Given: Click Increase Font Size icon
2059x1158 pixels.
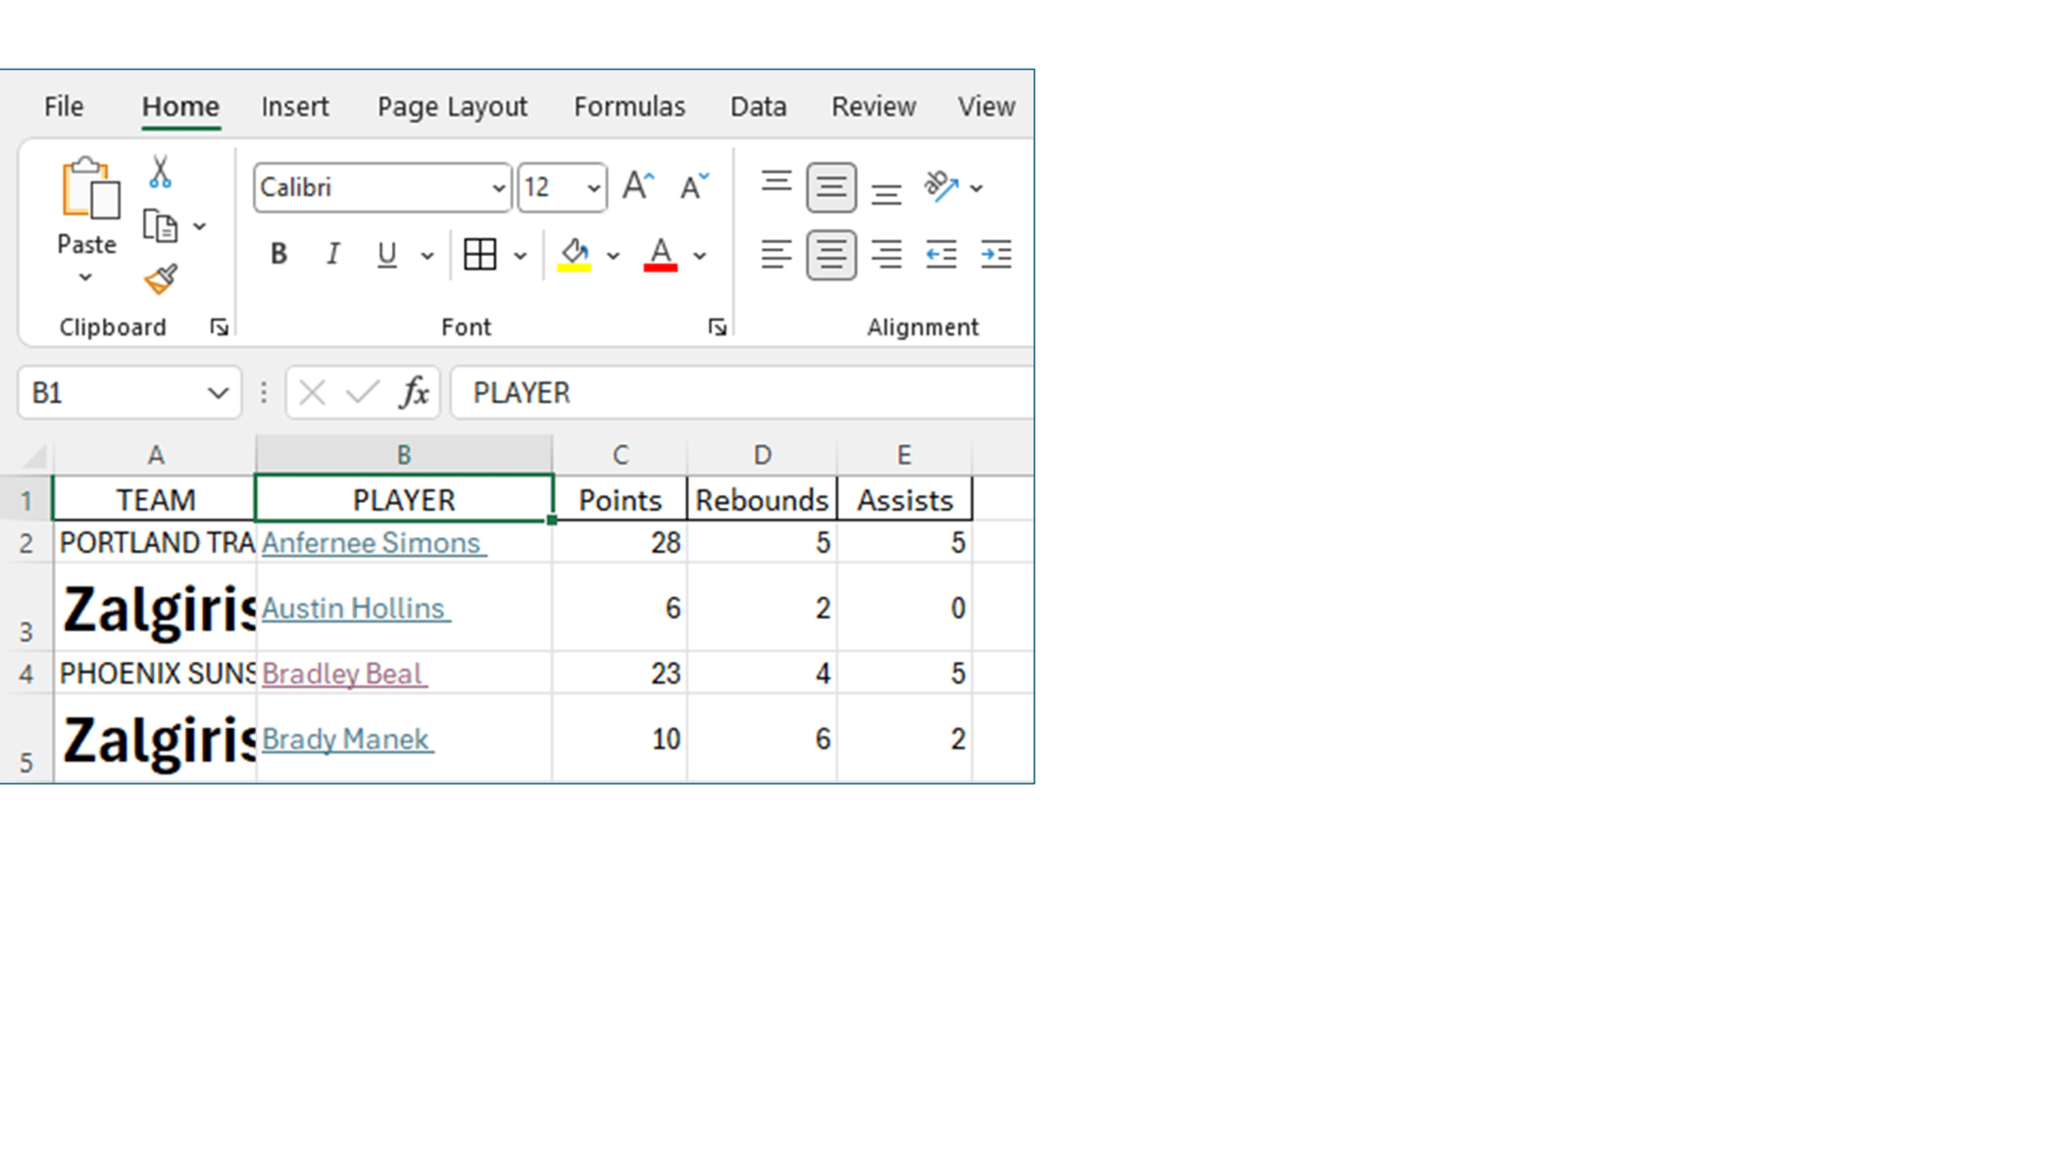Looking at the screenshot, I should click(x=638, y=186).
